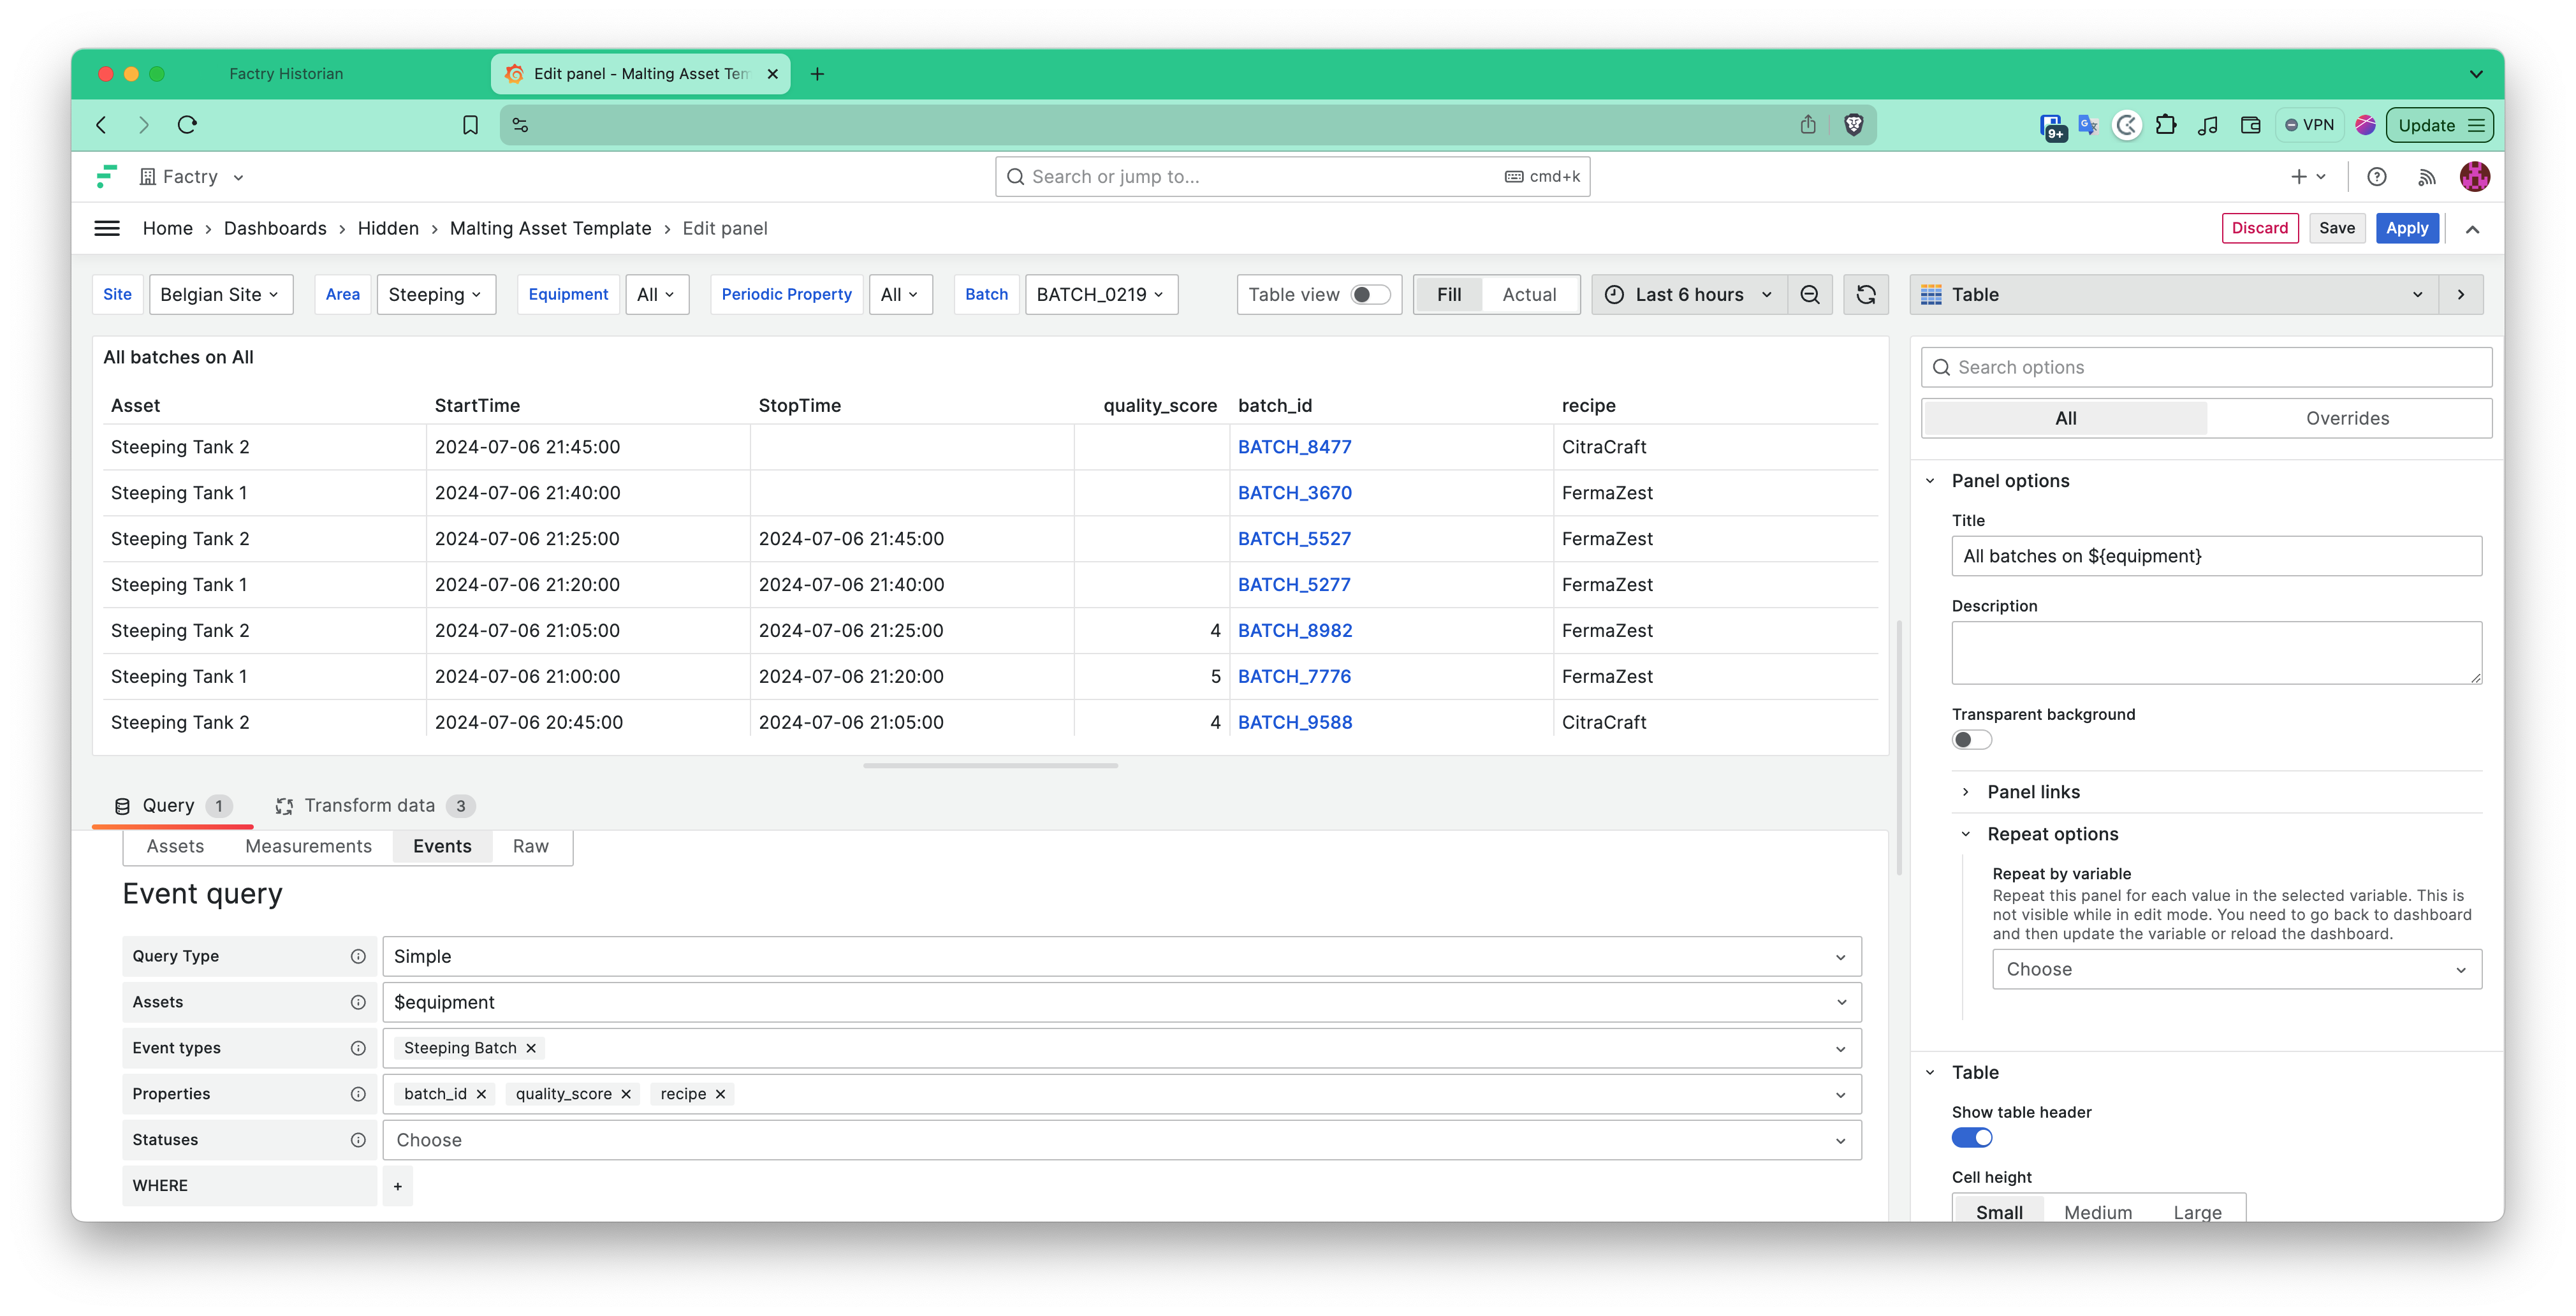The image size is (2576, 1316).
Task: Open the browser wallet icon
Action: point(2250,125)
